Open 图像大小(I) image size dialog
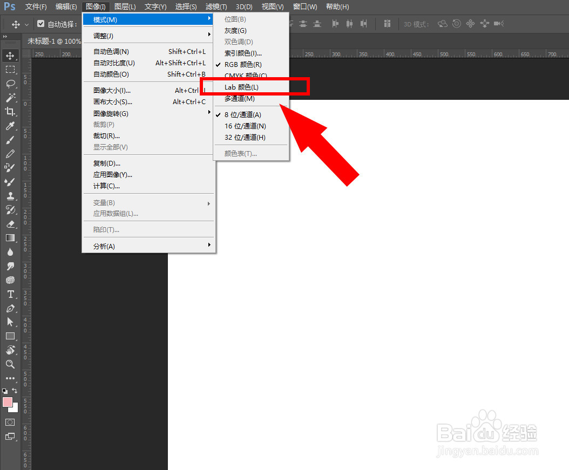This screenshot has width=569, height=470. pos(148,90)
